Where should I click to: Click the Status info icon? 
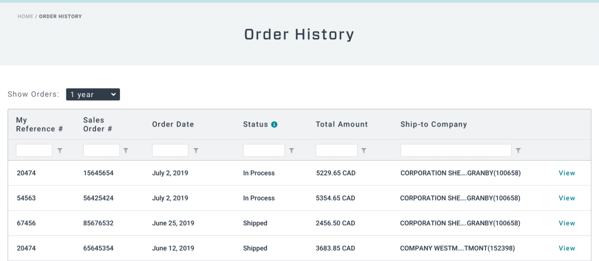274,124
